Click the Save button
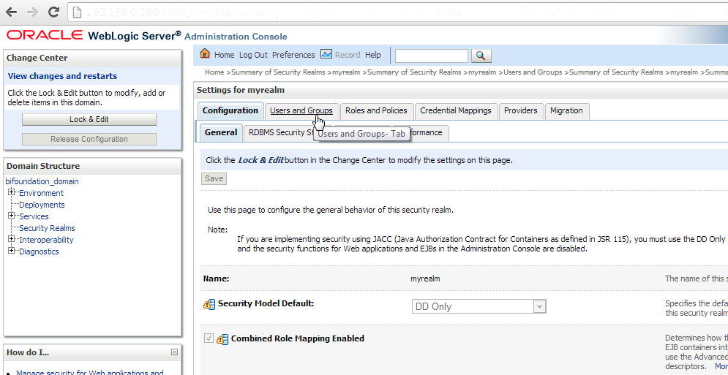Viewport: 728px width, 375px height. click(x=214, y=178)
